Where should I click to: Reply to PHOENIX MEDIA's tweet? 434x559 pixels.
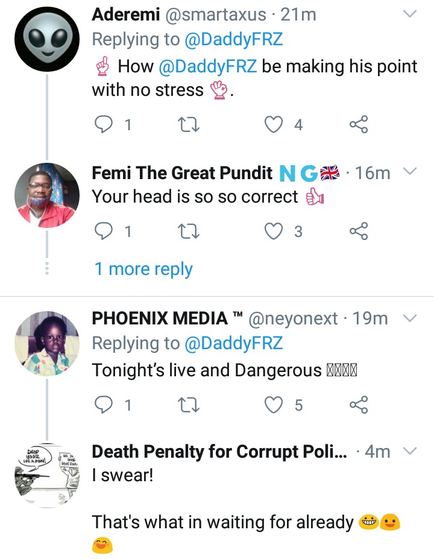pos(105,405)
